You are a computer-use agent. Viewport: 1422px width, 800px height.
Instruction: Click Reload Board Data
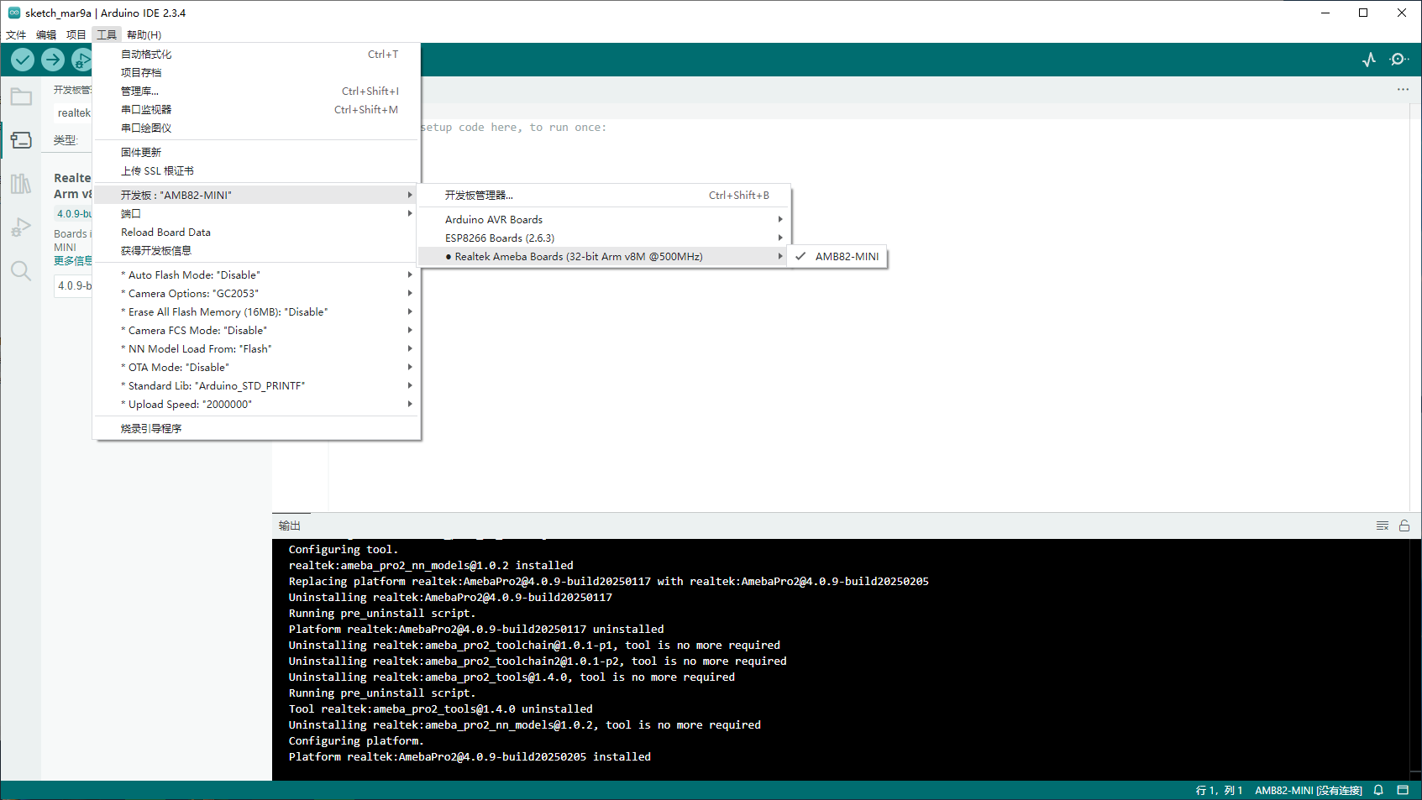coord(256,233)
